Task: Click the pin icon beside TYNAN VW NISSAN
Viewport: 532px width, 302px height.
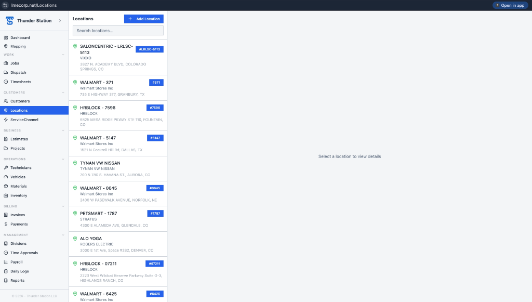Action: pyautogui.click(x=75, y=163)
